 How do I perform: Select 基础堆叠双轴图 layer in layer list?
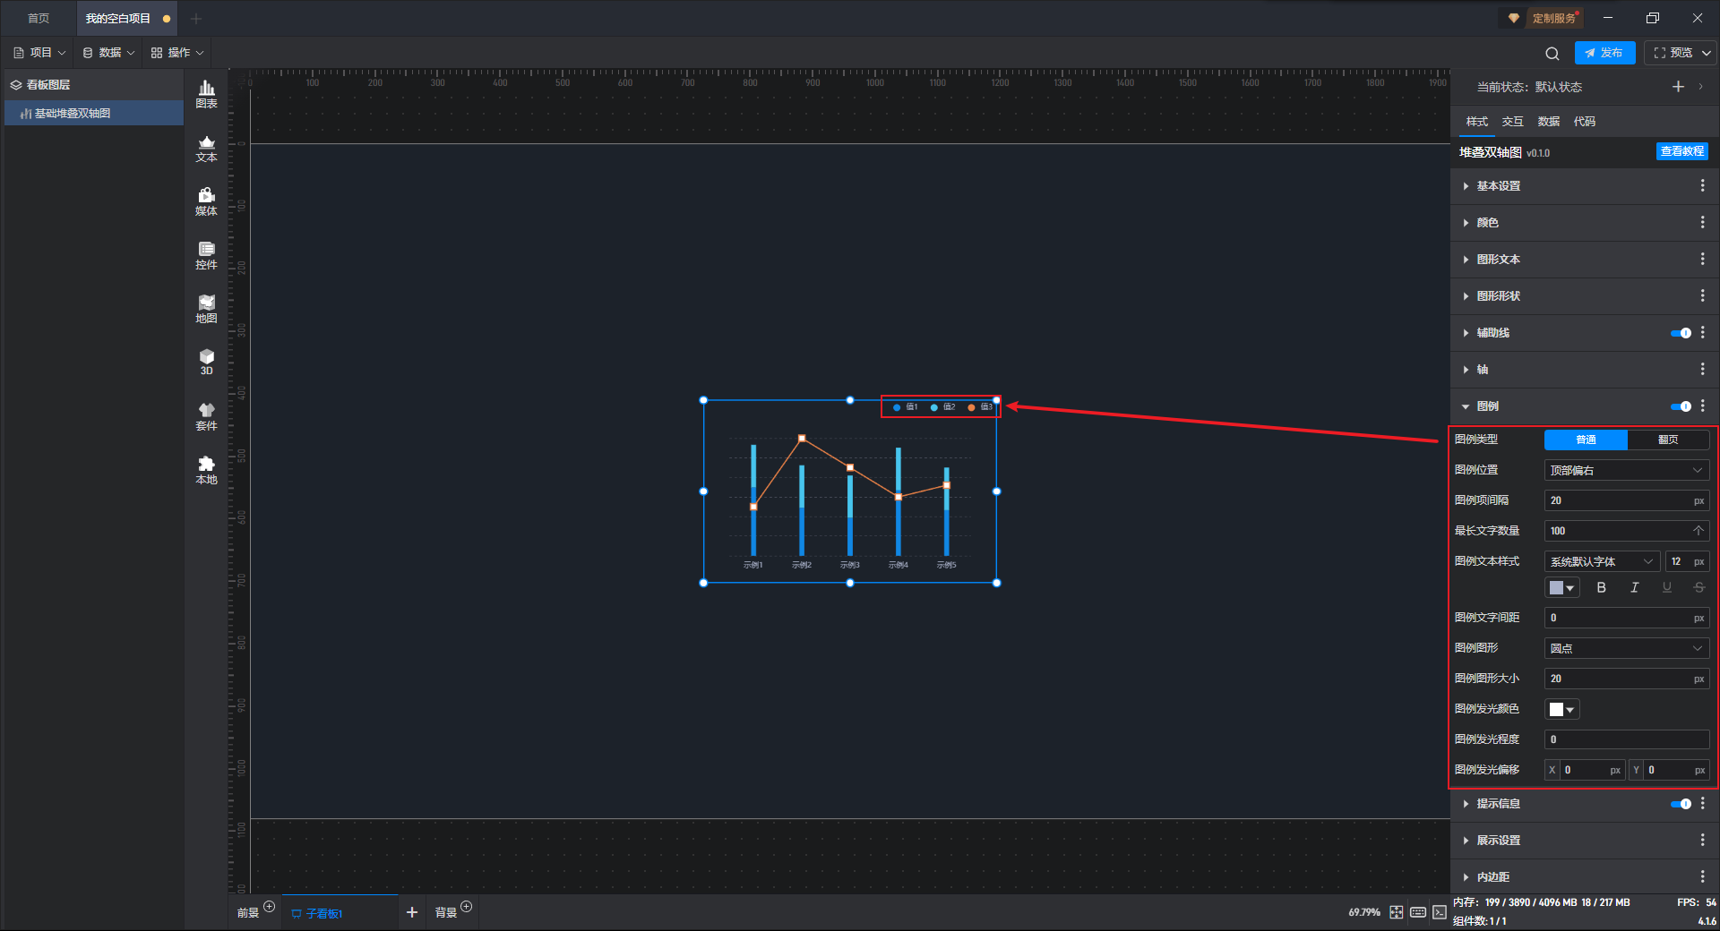[94, 114]
